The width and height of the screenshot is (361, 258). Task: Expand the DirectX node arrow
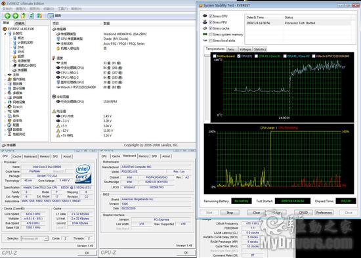coord(5,106)
